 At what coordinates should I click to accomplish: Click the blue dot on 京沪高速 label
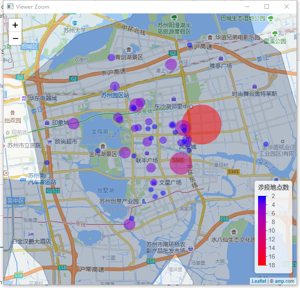coord(190,45)
